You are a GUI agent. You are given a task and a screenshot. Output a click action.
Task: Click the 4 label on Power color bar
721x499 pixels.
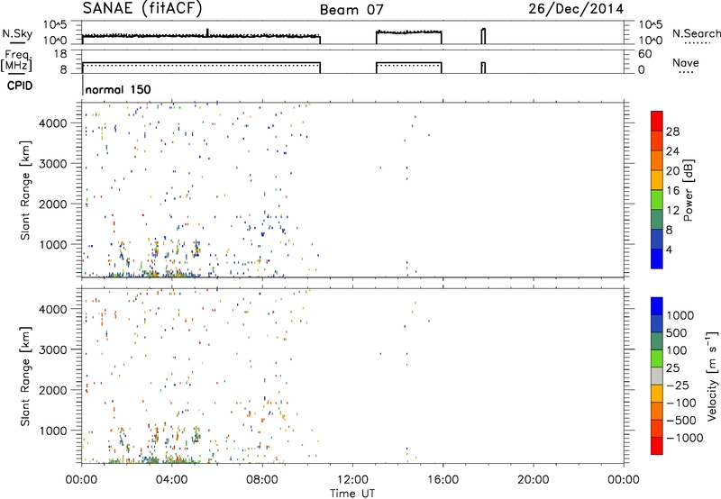coord(669,249)
